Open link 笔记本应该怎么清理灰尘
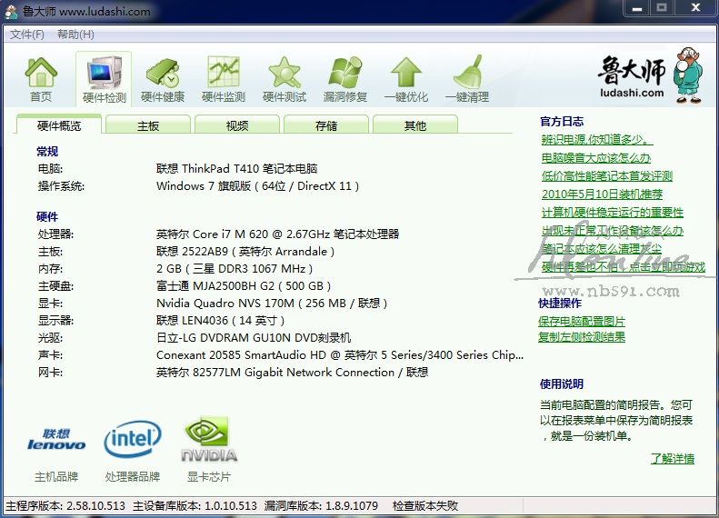This screenshot has height=518, width=719. 602,249
